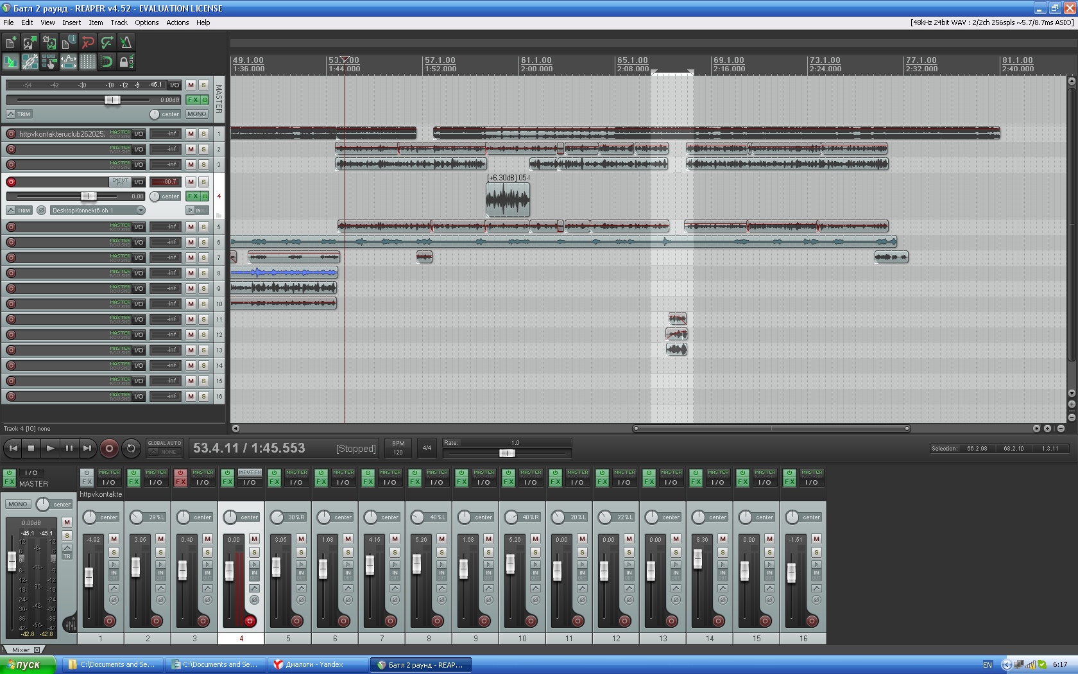Toggle the ripple editing toolbar icon
The height and width of the screenshot is (674, 1078).
[x=49, y=62]
